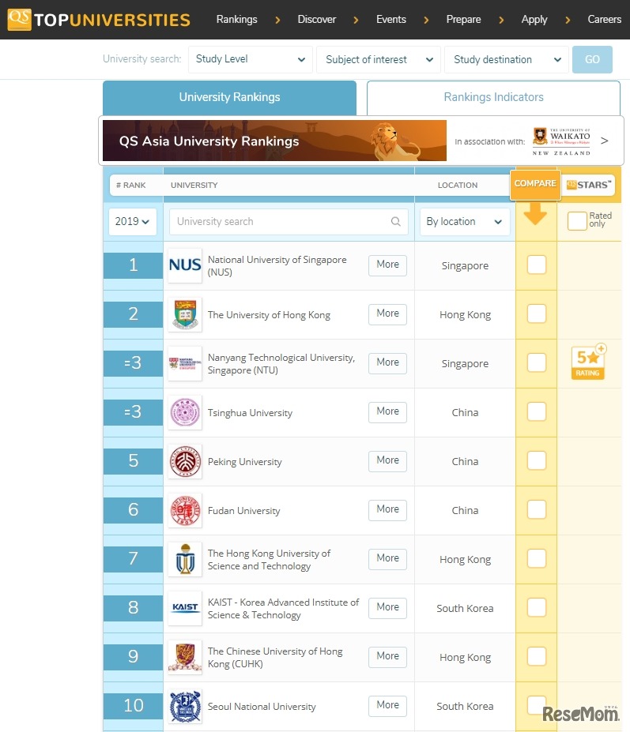Click More for National University of Singapore

387,265
